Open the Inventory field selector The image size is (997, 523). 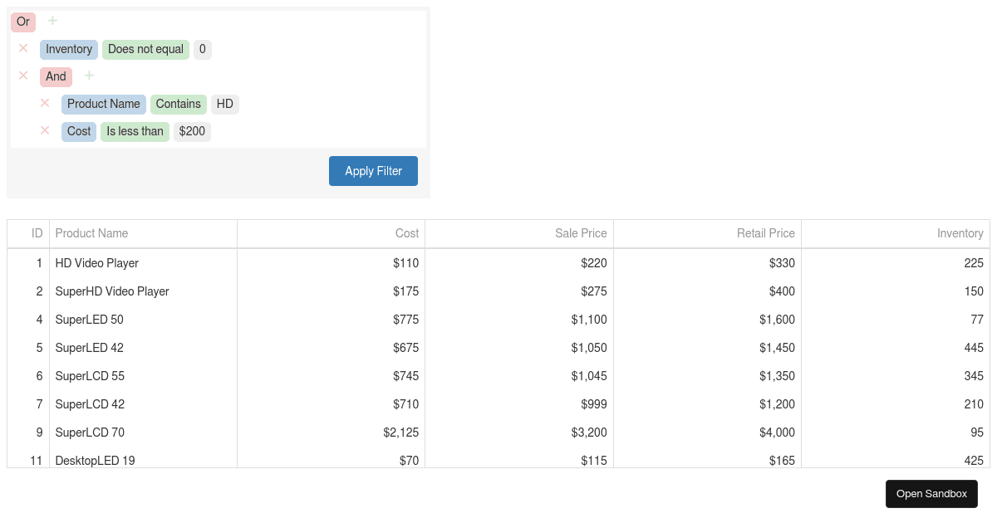click(x=69, y=49)
